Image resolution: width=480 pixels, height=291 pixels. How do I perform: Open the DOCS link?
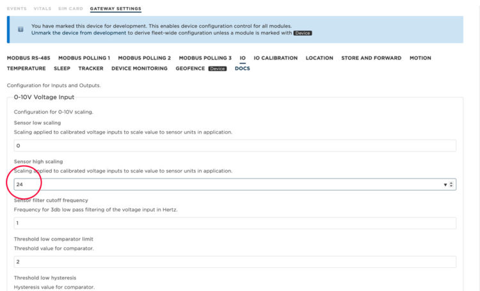242,68
